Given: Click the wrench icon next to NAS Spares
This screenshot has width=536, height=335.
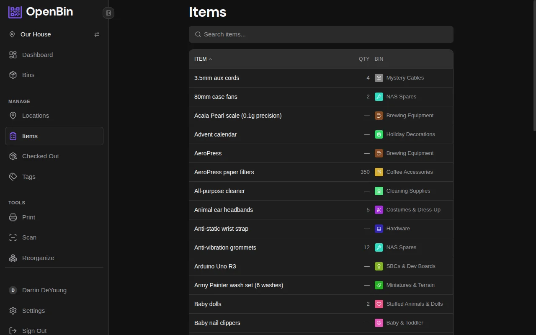Looking at the screenshot, I should [x=379, y=96].
